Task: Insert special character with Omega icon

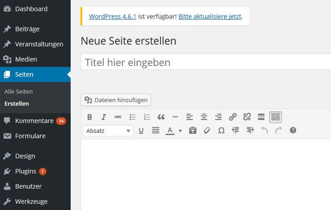Action: [x=221, y=131]
